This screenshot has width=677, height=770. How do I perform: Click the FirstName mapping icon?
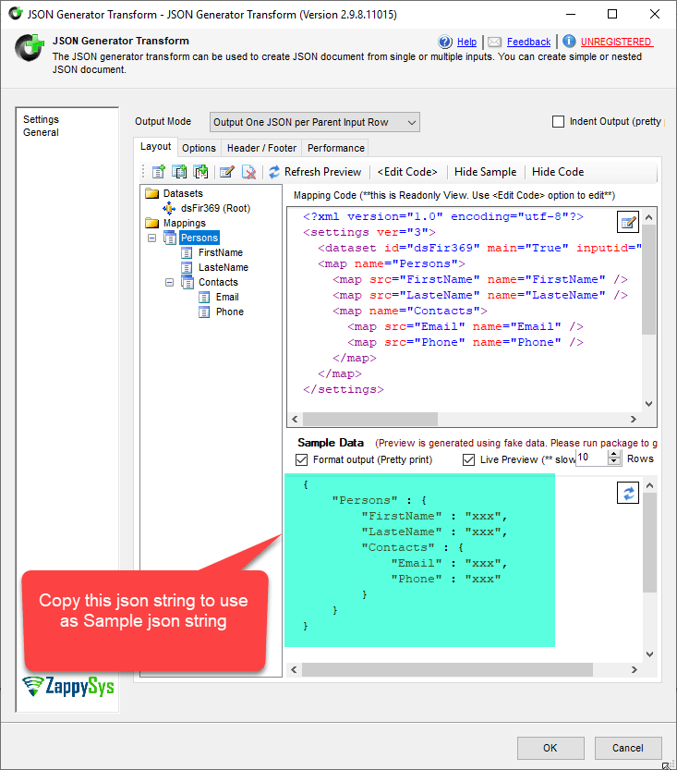(x=187, y=252)
